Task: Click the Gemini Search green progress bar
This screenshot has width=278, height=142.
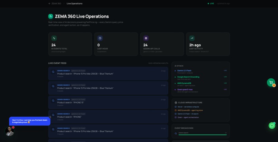Action: pos(202,135)
